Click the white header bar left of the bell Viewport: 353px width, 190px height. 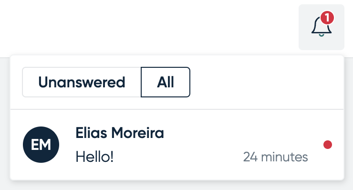[x=148, y=27]
